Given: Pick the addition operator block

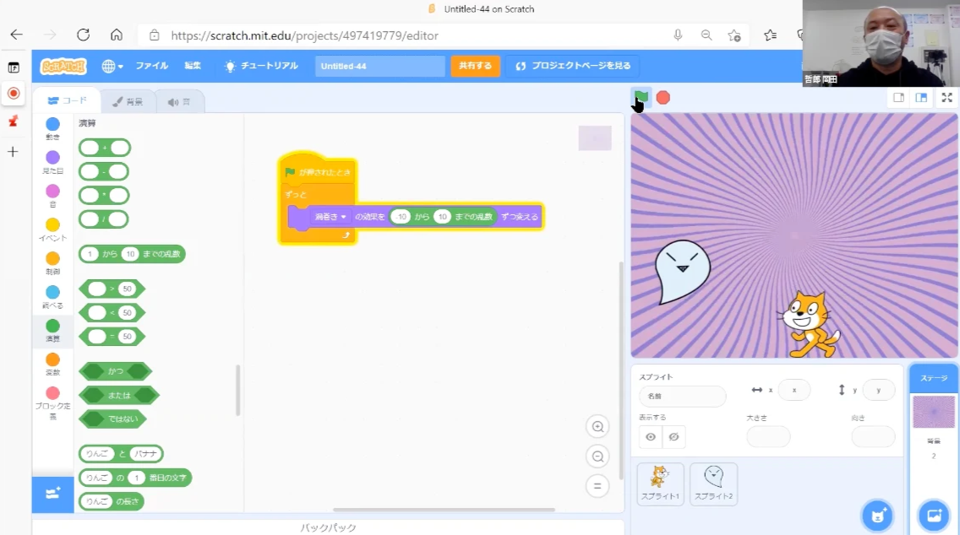Looking at the screenshot, I should 105,148.
